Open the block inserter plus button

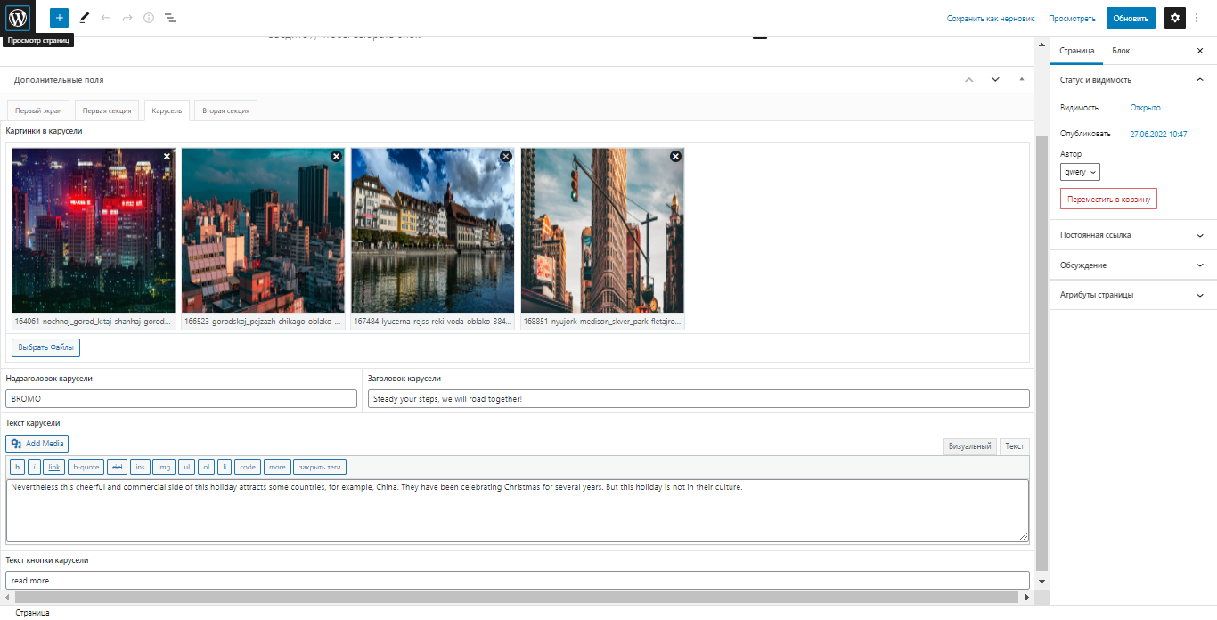(x=59, y=17)
